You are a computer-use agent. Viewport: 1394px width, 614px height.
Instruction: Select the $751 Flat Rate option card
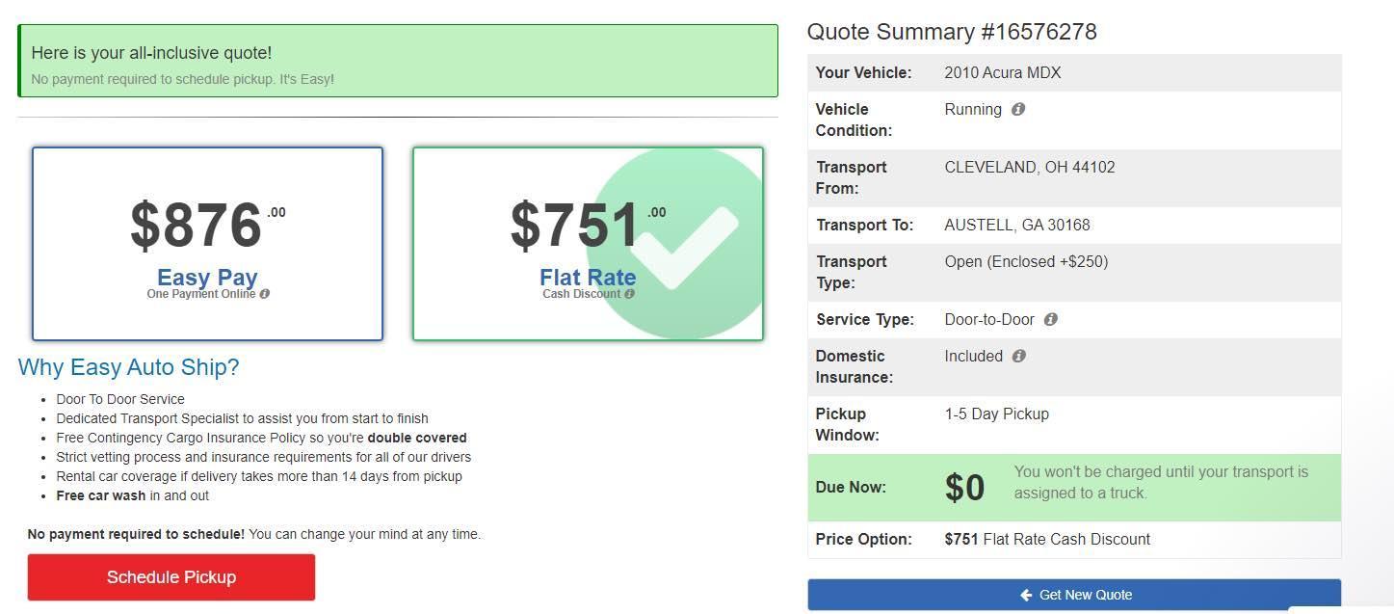[588, 244]
